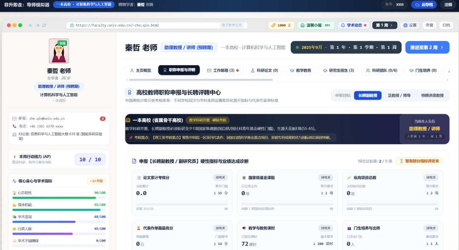Click the 教学与教务课时 graduation cap icon
Image resolution: width=459 pixels, height=250 pixels.
point(244,228)
